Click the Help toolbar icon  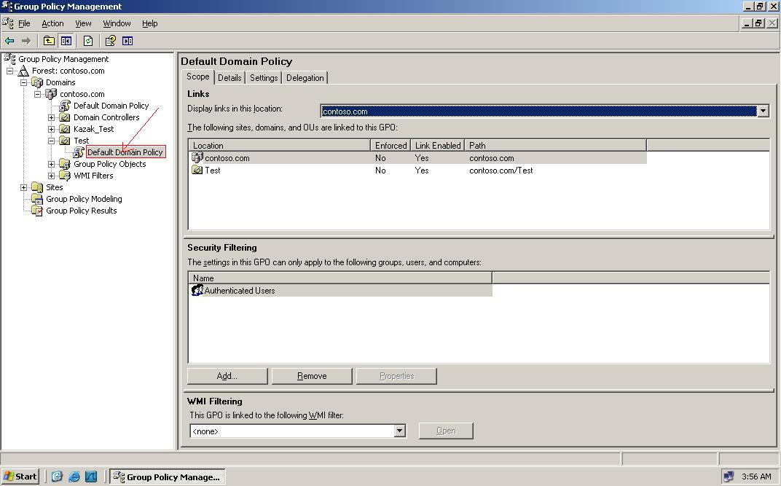click(x=111, y=41)
